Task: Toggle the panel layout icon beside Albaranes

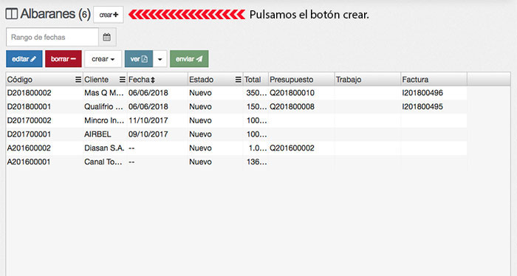Action: point(12,14)
